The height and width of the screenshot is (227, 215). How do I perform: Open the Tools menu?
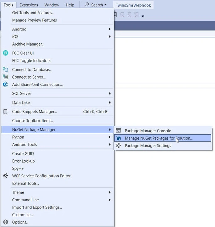point(8,5)
